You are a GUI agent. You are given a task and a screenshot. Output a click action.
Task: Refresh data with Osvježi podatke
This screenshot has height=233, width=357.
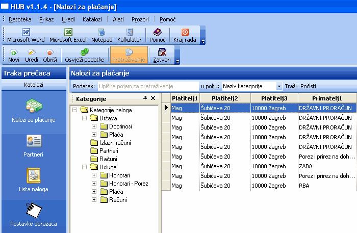(x=85, y=55)
